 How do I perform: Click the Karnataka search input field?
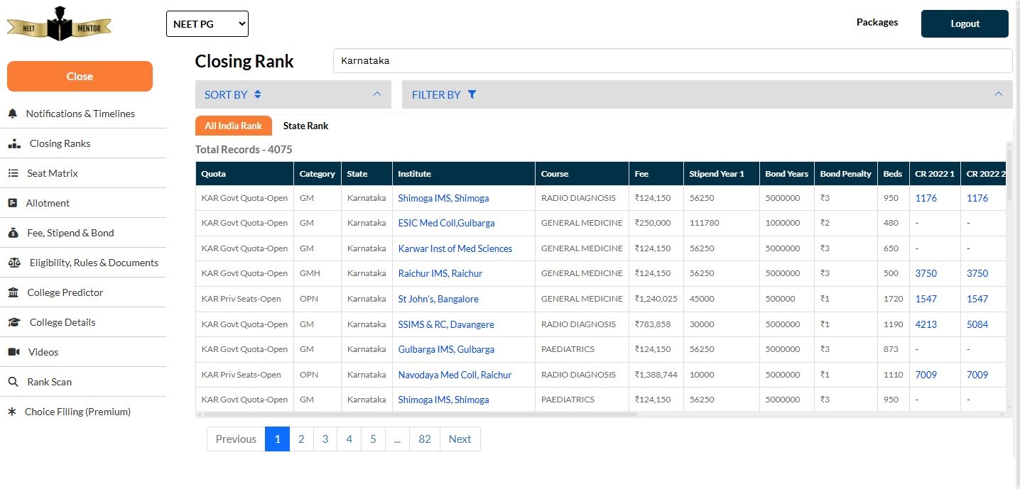(x=672, y=60)
